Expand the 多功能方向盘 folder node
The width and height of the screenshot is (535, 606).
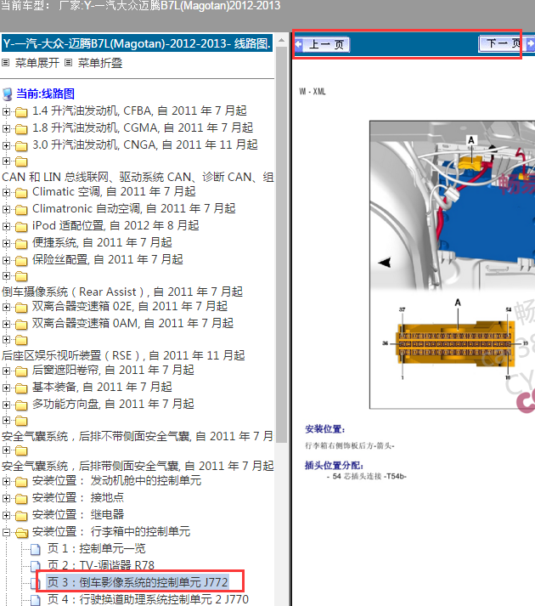tap(6, 405)
